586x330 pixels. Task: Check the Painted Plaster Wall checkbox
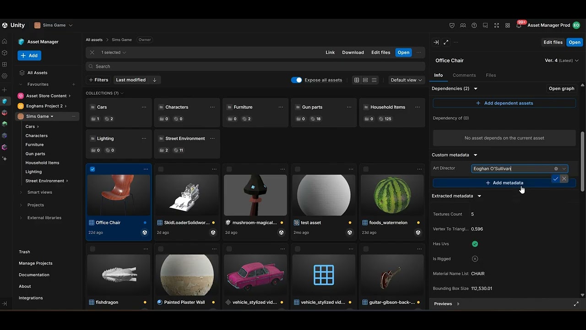tap(161, 249)
